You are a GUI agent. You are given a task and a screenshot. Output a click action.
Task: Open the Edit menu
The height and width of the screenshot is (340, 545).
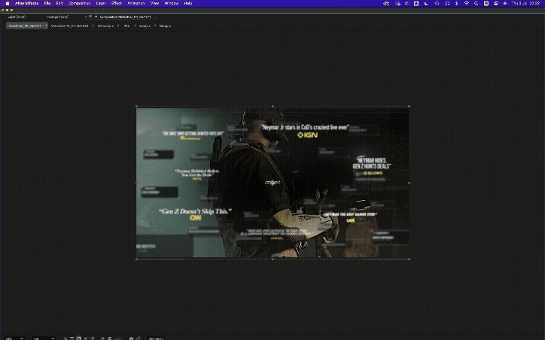point(59,3)
